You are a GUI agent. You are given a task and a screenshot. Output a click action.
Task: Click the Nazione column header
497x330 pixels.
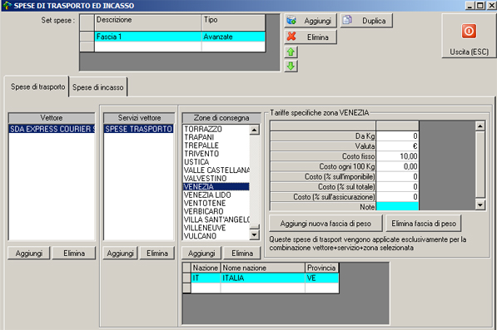pyautogui.click(x=206, y=268)
